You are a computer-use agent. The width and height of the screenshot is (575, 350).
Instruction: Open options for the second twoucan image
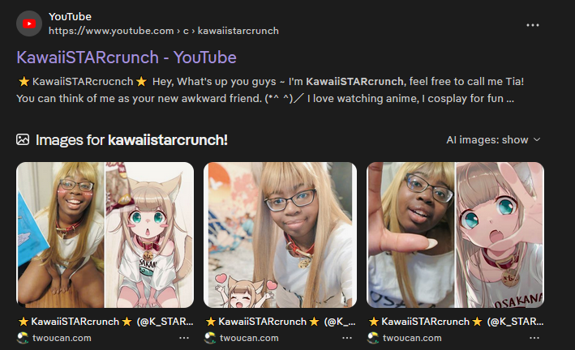(347, 338)
